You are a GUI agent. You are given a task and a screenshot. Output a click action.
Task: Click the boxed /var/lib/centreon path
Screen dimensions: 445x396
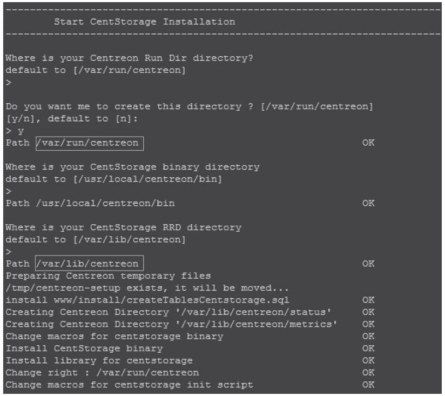pos(90,264)
